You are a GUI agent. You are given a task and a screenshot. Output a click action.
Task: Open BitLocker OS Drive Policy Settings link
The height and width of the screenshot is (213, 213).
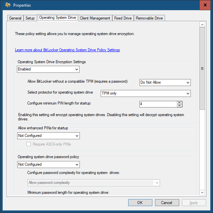pos(67,50)
